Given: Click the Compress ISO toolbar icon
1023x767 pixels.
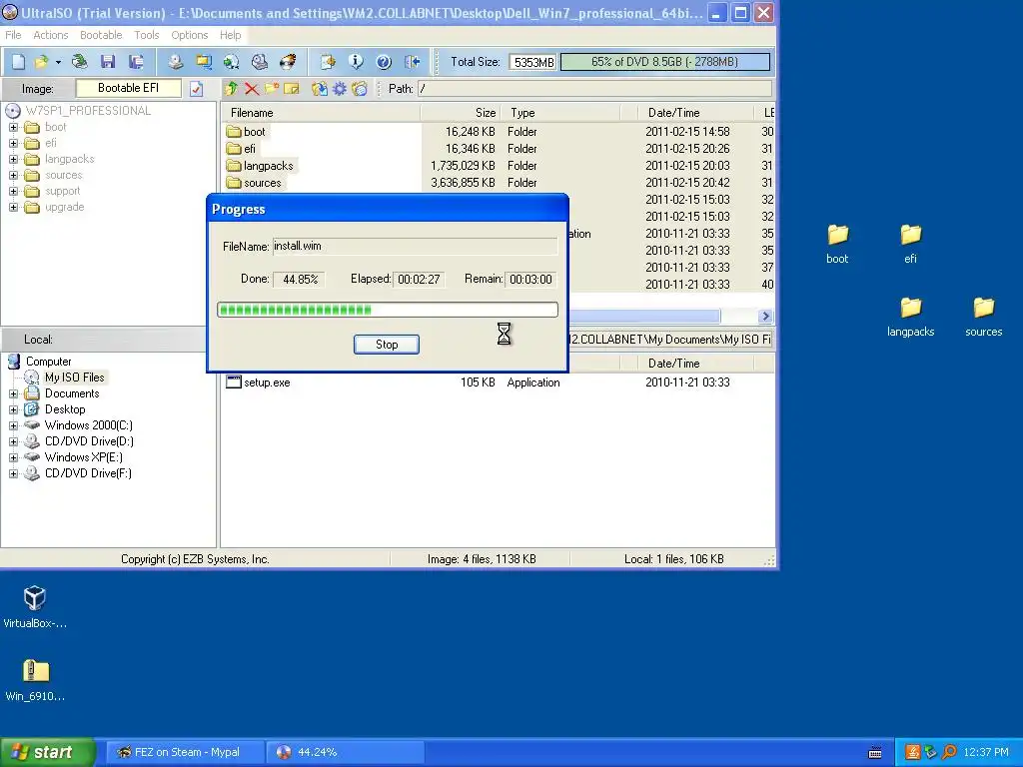Looking at the screenshot, I should pyautogui.click(x=232, y=62).
